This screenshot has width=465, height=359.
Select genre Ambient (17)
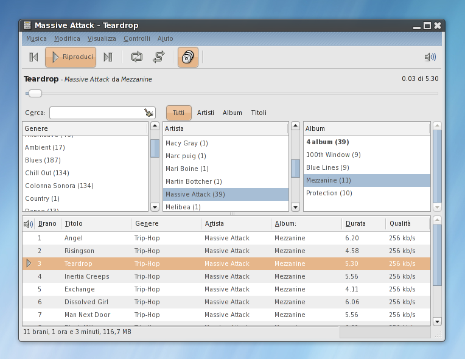point(85,147)
